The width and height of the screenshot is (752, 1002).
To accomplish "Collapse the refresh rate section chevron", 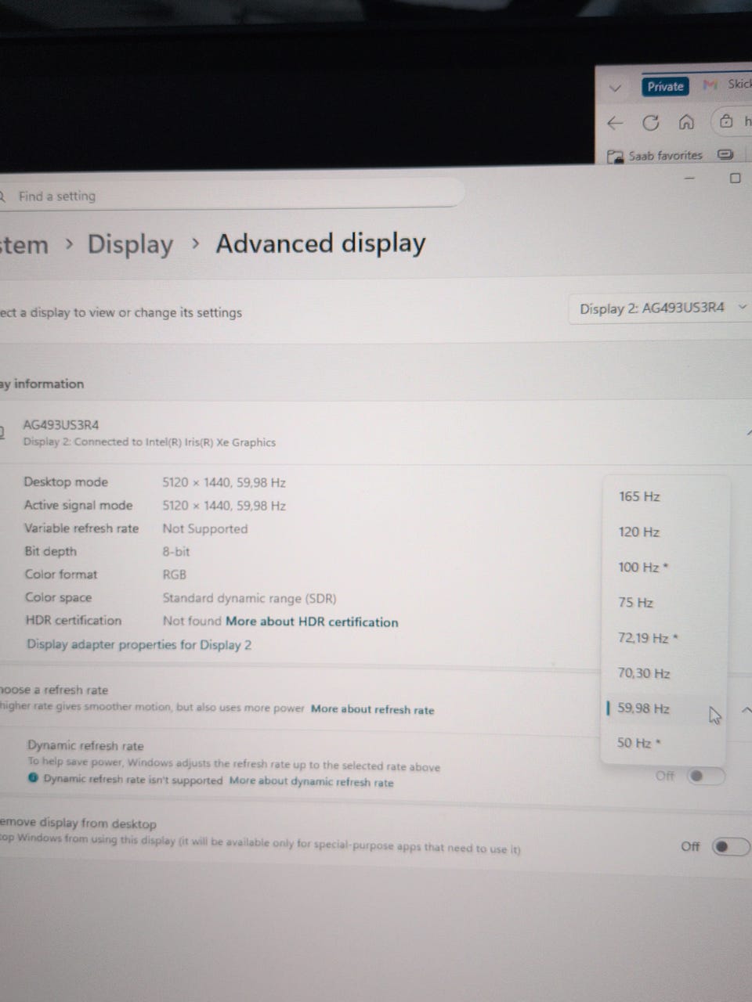I will 746,710.
